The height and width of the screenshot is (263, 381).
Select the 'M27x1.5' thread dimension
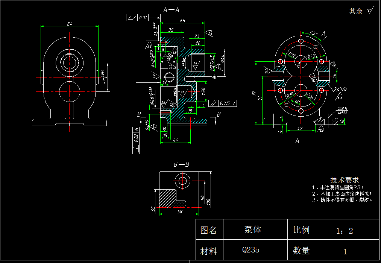tap(212, 63)
